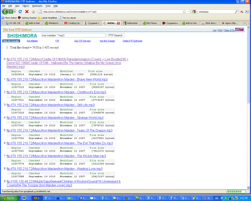Open the Edit menu

[10, 6]
